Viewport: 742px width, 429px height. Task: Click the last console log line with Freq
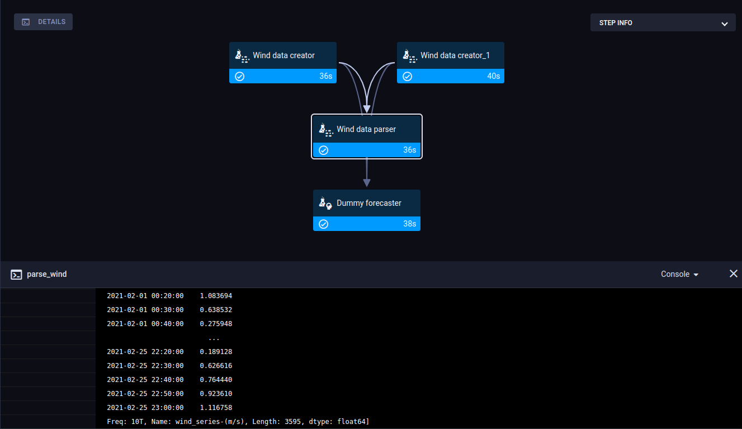click(x=238, y=422)
